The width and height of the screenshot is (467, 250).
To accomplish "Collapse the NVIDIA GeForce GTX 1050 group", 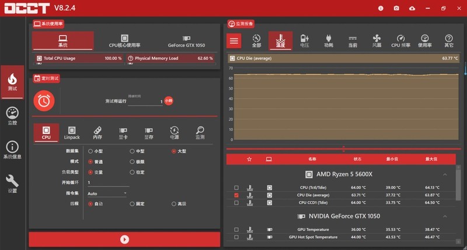I will point(445,216).
